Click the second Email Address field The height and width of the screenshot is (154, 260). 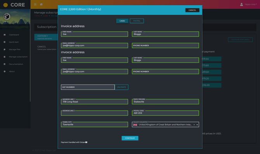tap(94, 71)
